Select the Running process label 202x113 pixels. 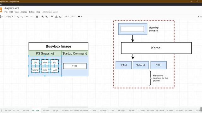(x=154, y=29)
